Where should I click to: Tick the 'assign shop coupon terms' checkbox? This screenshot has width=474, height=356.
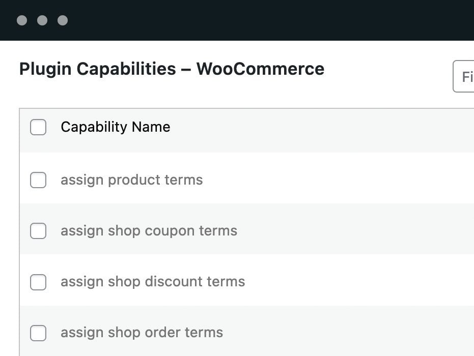[x=38, y=231]
